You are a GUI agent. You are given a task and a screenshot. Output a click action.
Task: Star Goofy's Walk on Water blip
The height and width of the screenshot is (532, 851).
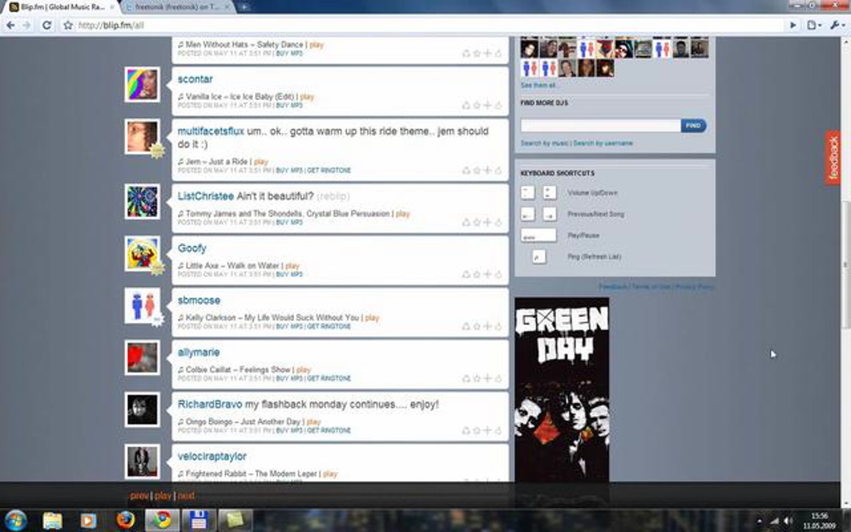477,274
